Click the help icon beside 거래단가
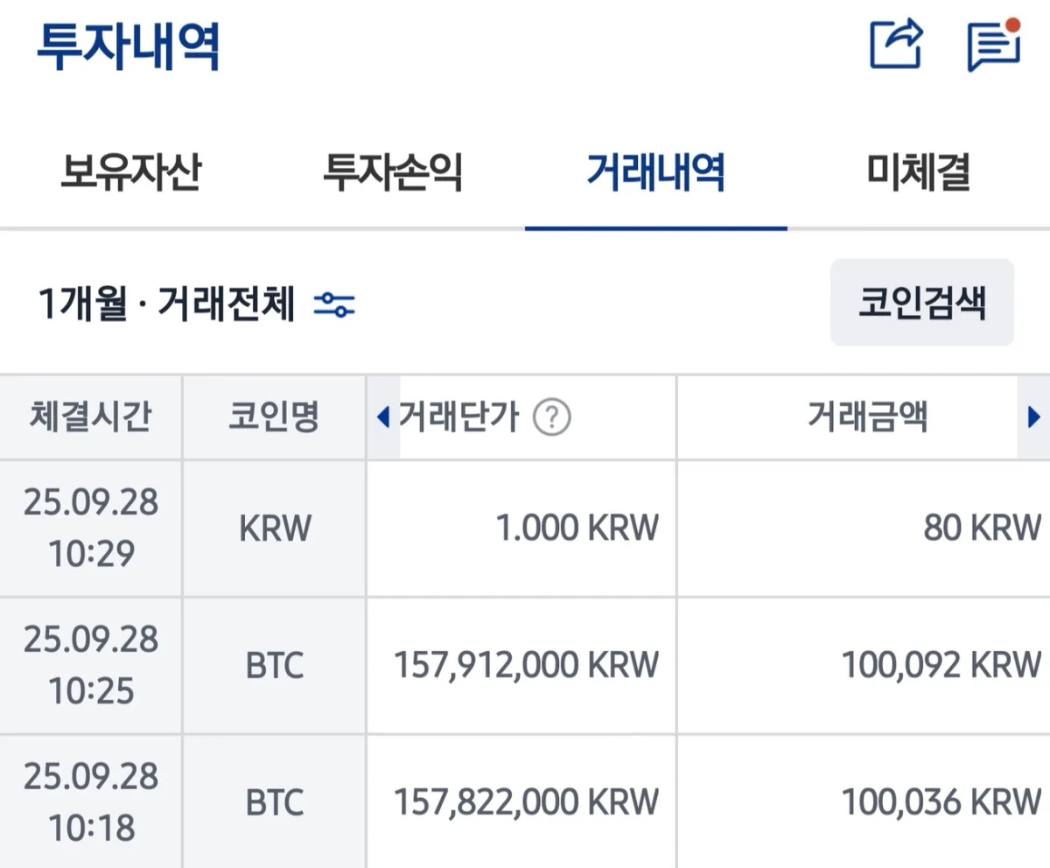The width and height of the screenshot is (1050, 868). (x=552, y=417)
